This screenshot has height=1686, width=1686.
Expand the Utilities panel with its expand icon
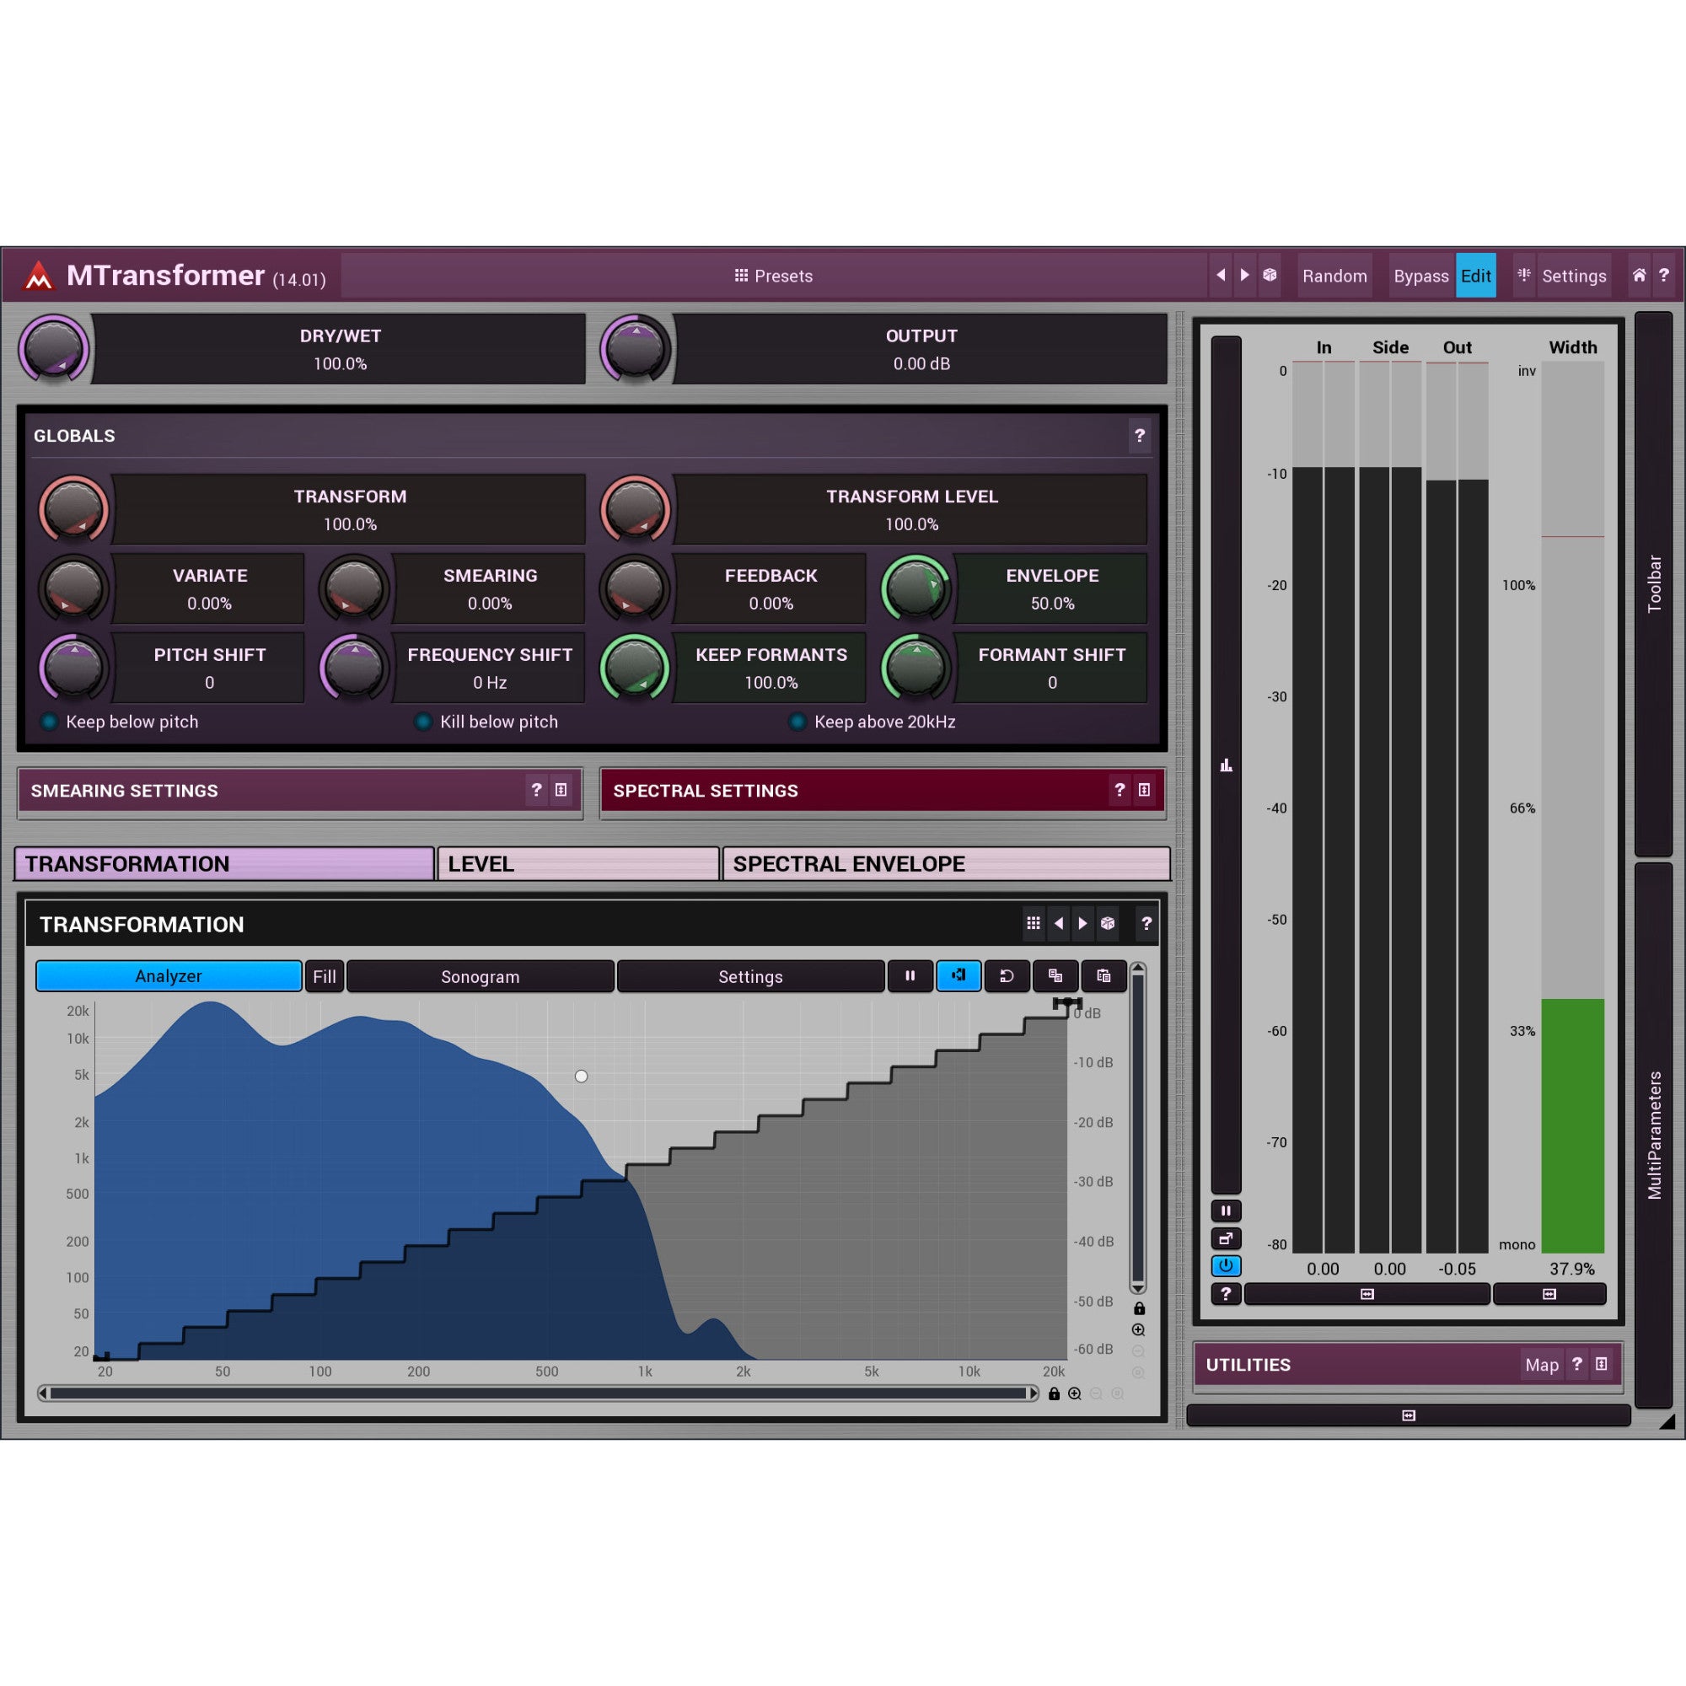[1602, 1364]
